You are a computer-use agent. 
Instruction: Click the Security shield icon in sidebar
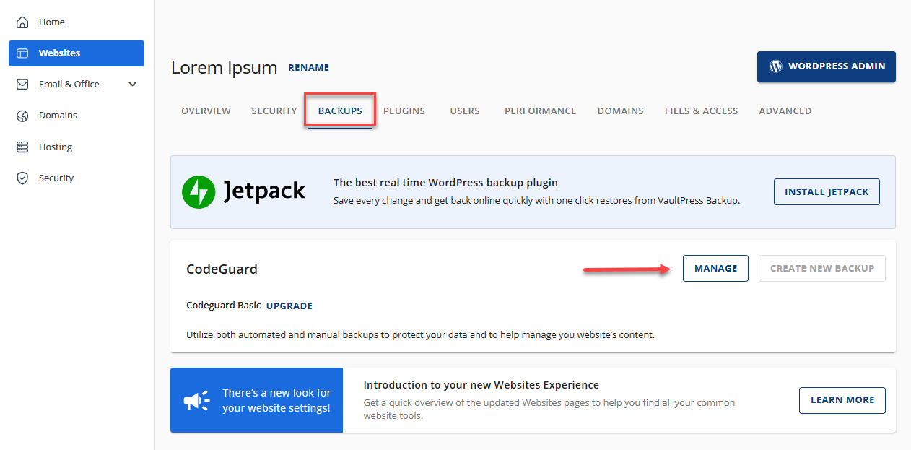pos(22,178)
